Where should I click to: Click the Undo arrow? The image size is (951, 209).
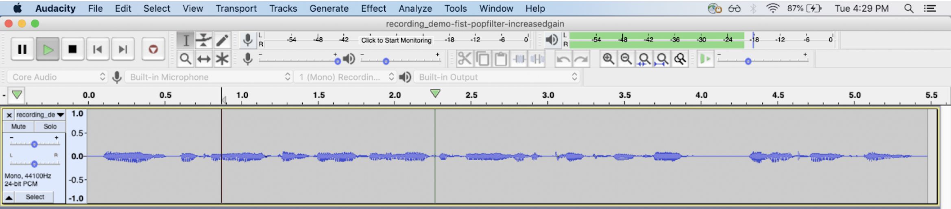click(563, 59)
